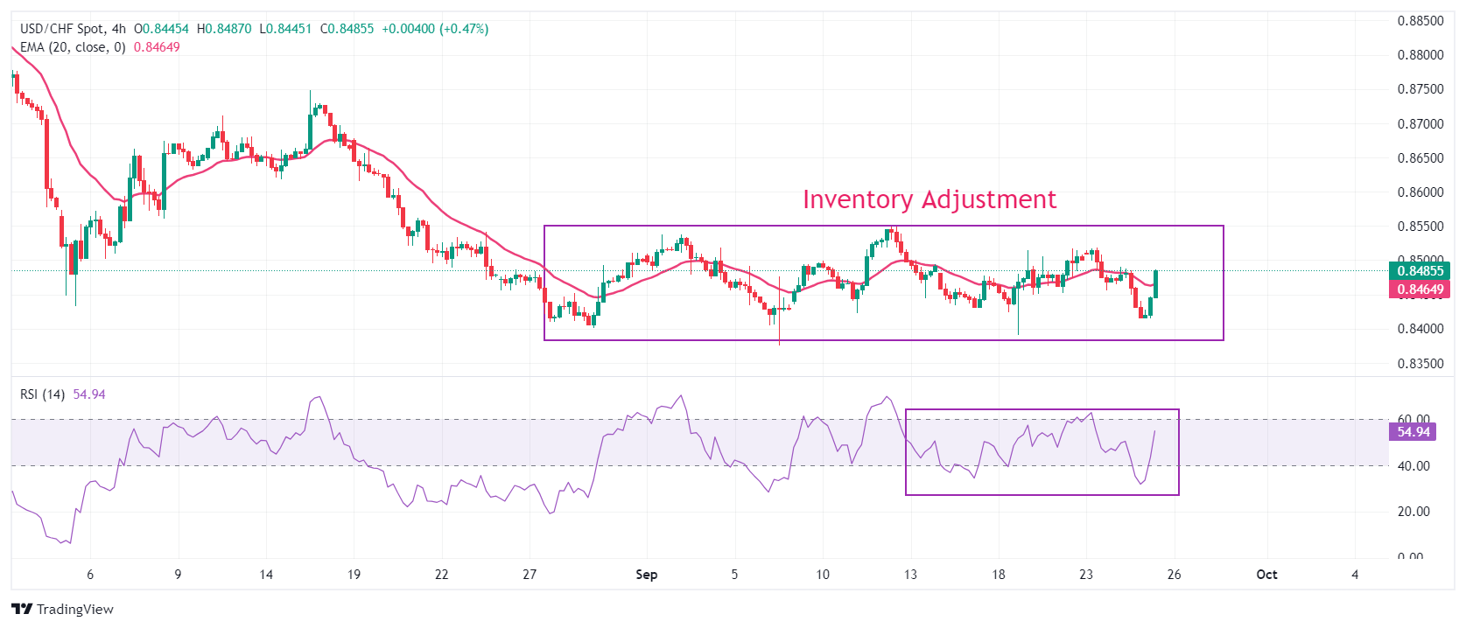
Task: Click the 54.94 value beside RSI legend
Action: coord(89,394)
